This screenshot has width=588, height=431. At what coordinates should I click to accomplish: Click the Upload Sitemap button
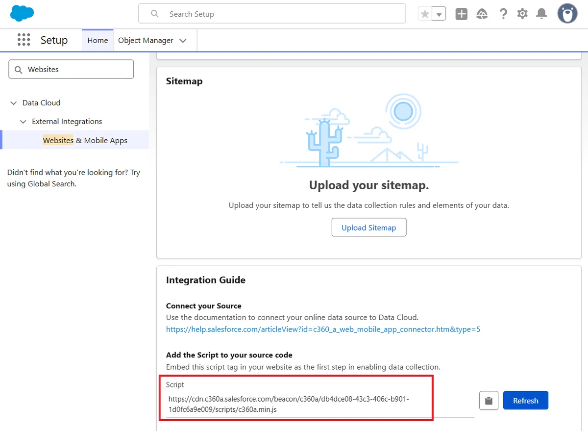[x=369, y=228]
